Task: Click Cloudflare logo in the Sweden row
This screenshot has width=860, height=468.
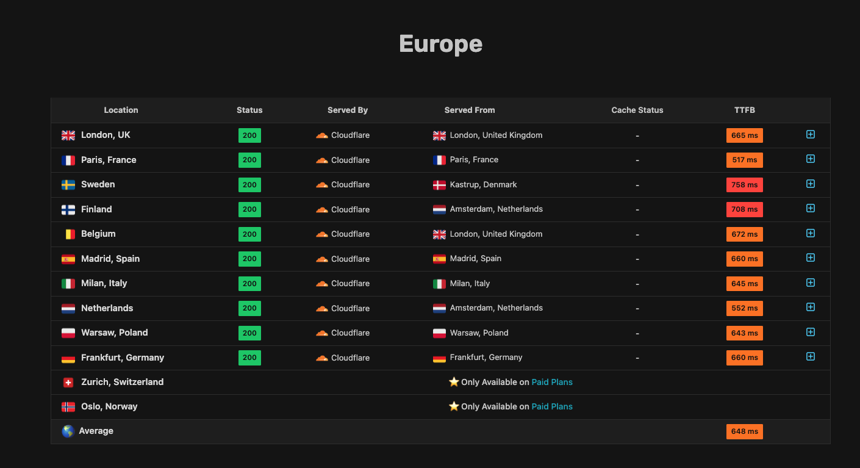Action: 322,185
